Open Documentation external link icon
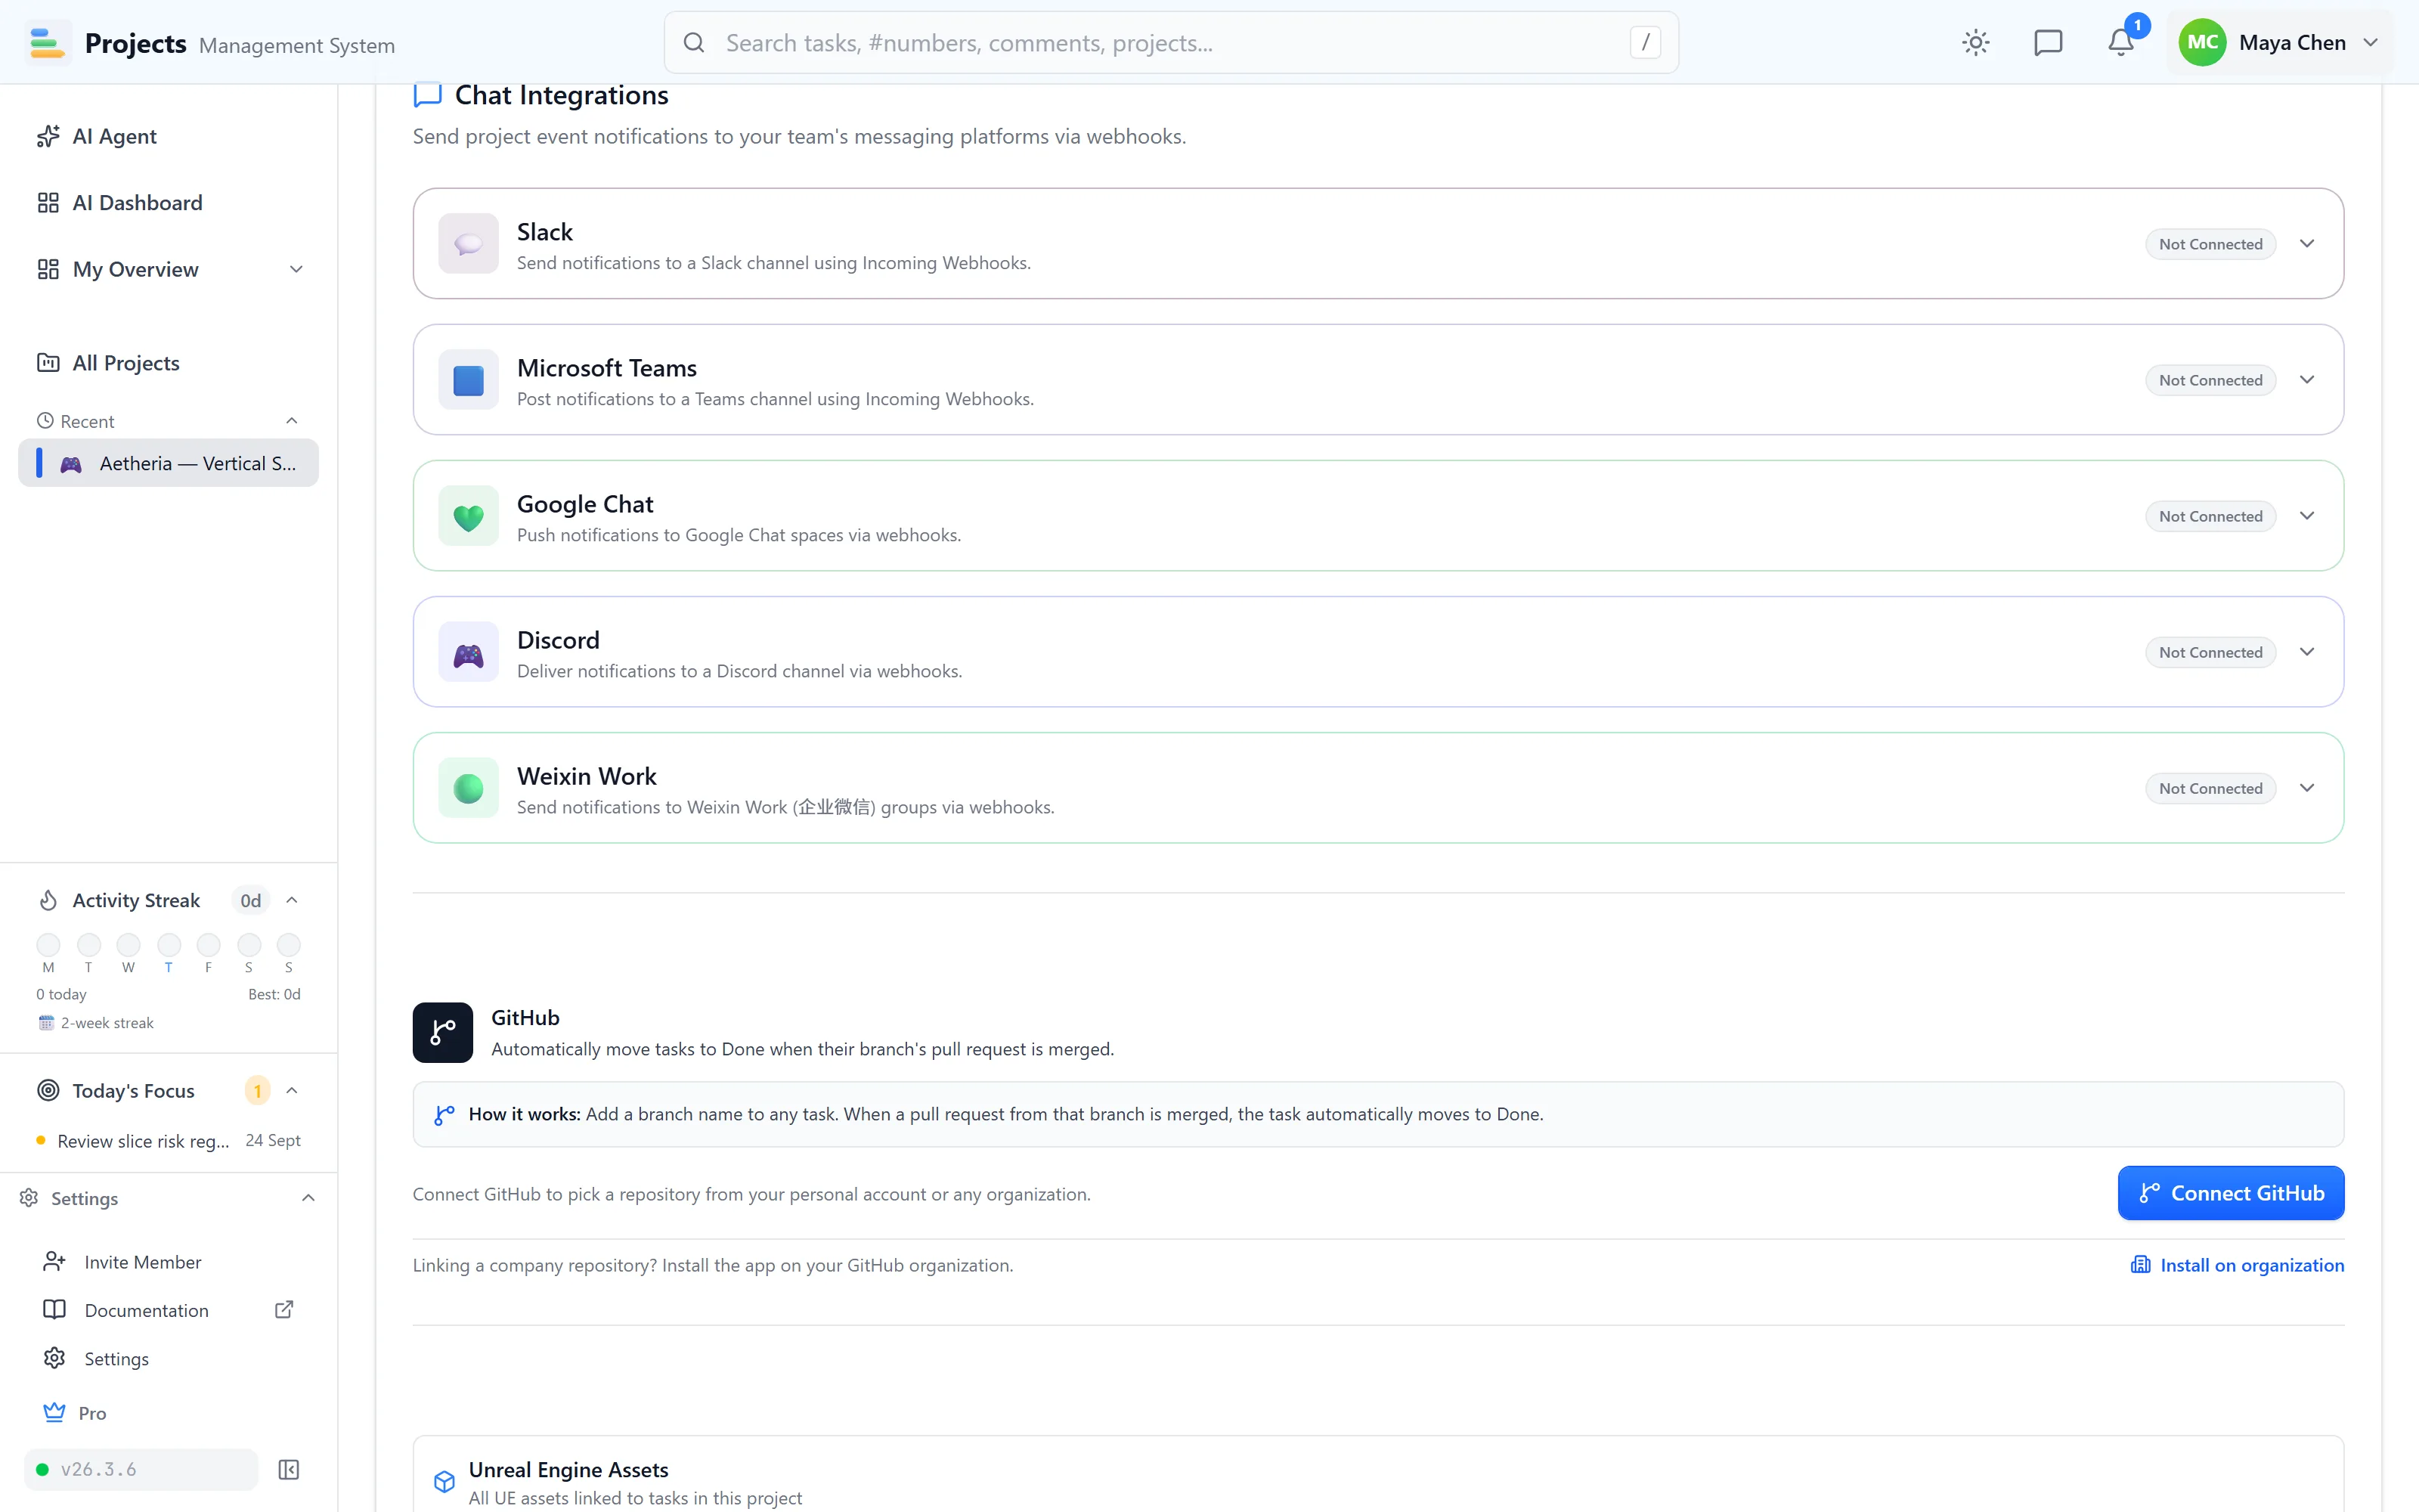The width and height of the screenshot is (2419, 1512). pyautogui.click(x=284, y=1310)
